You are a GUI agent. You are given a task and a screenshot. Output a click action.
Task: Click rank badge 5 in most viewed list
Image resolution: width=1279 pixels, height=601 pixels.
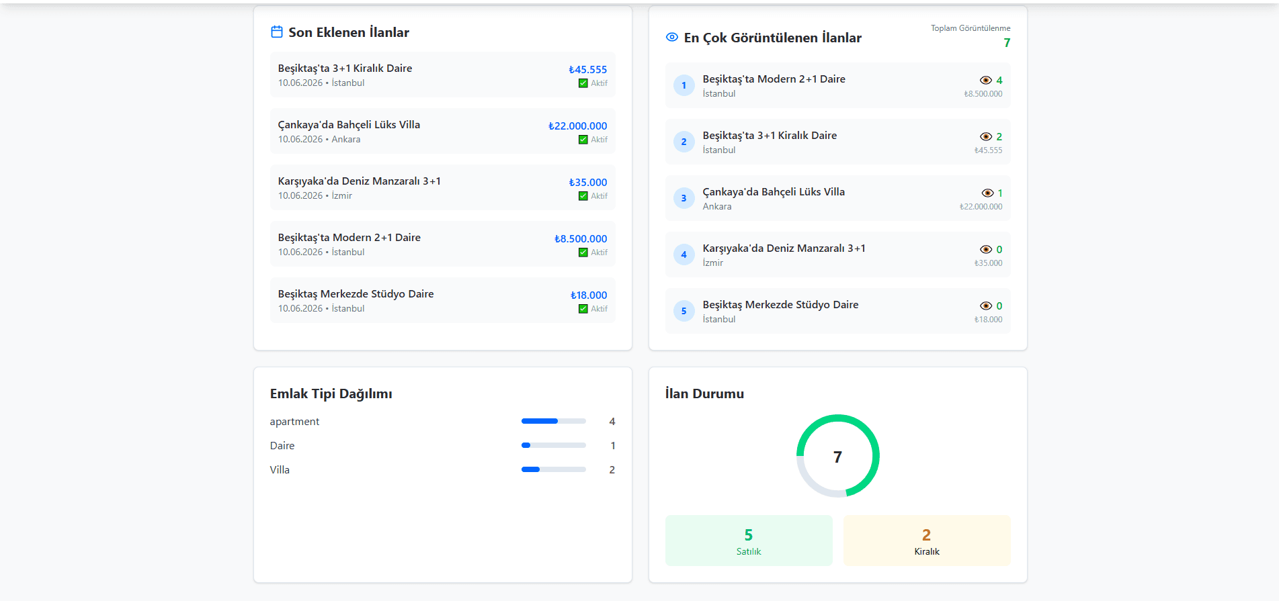[x=684, y=311]
